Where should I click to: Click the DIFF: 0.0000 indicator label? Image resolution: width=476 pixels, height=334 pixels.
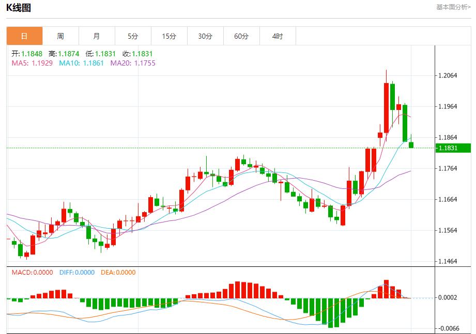click(x=77, y=273)
